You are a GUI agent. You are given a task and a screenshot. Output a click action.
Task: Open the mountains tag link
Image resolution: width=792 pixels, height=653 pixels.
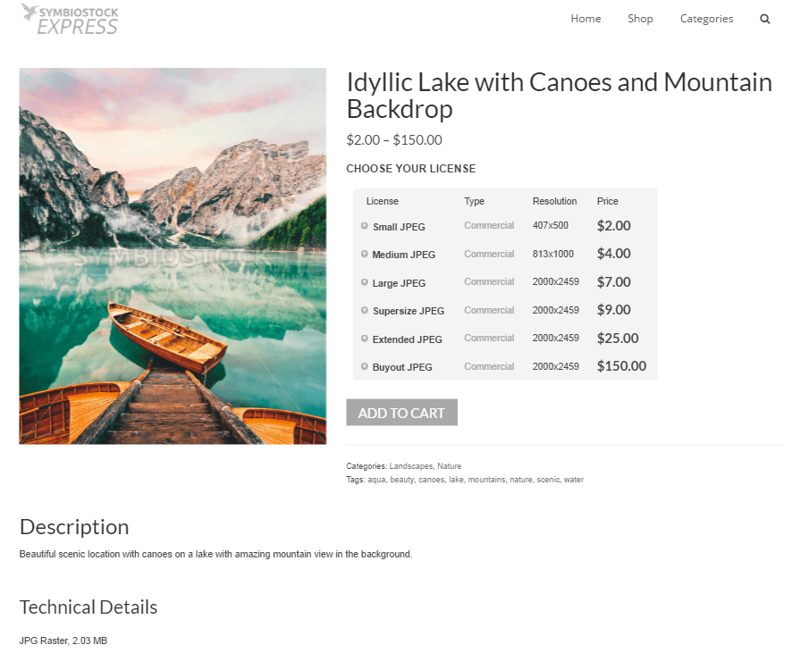click(x=486, y=480)
